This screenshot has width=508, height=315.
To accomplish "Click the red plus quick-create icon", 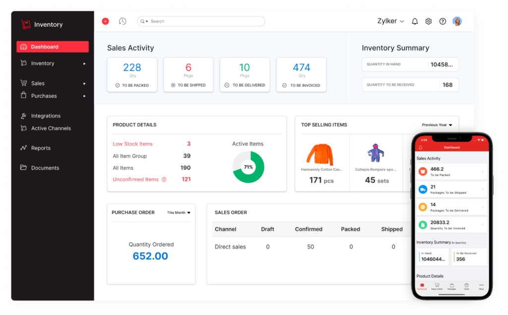I will pyautogui.click(x=105, y=21).
